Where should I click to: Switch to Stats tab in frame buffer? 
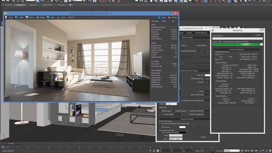pyautogui.click(x=164, y=21)
